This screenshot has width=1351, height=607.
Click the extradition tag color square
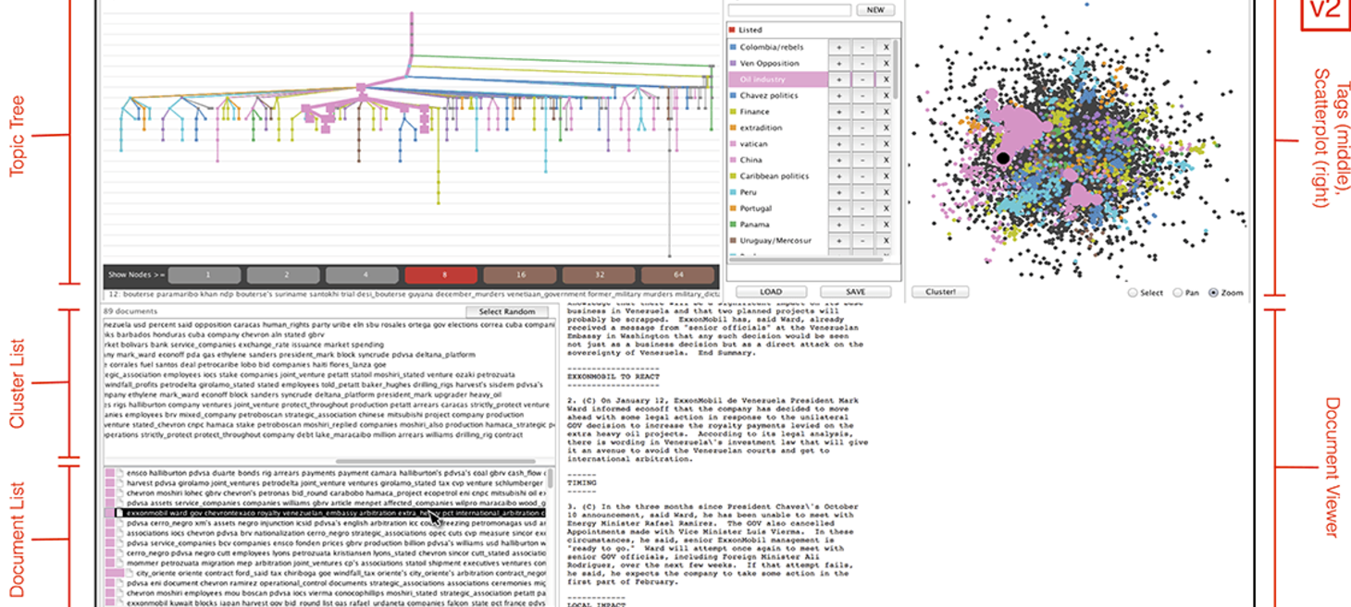click(x=733, y=127)
